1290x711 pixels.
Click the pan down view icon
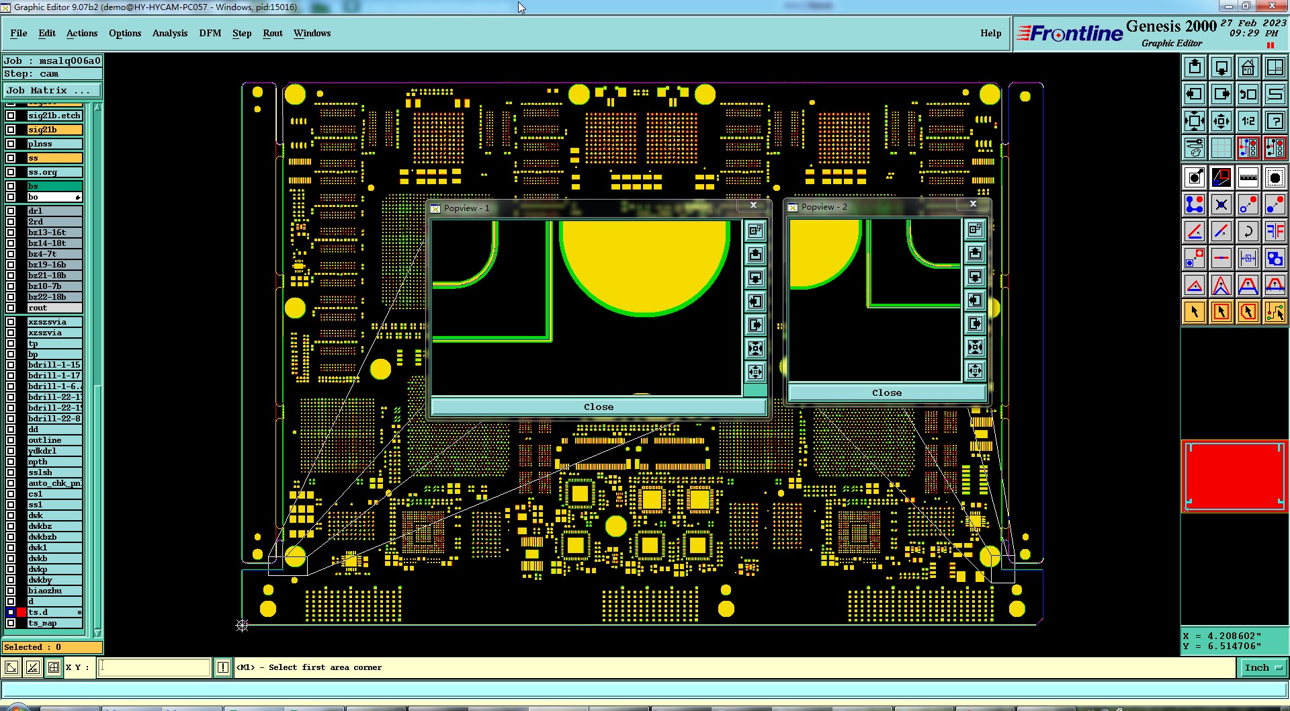point(1221,67)
